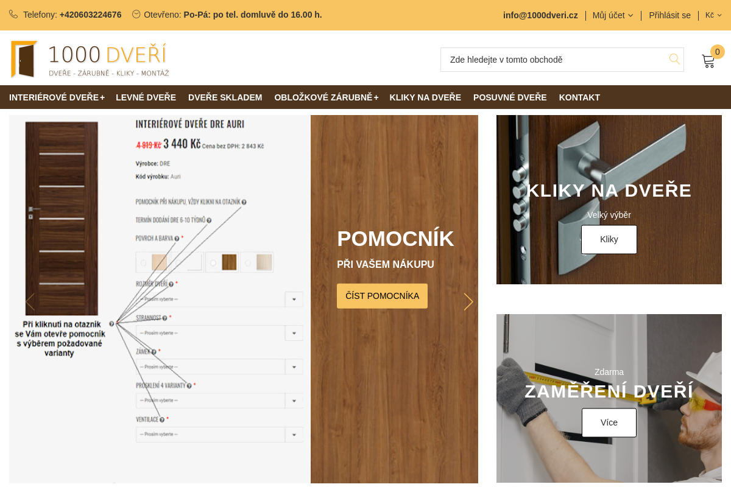
Task: Click the cart item count badge
Action: (718, 52)
